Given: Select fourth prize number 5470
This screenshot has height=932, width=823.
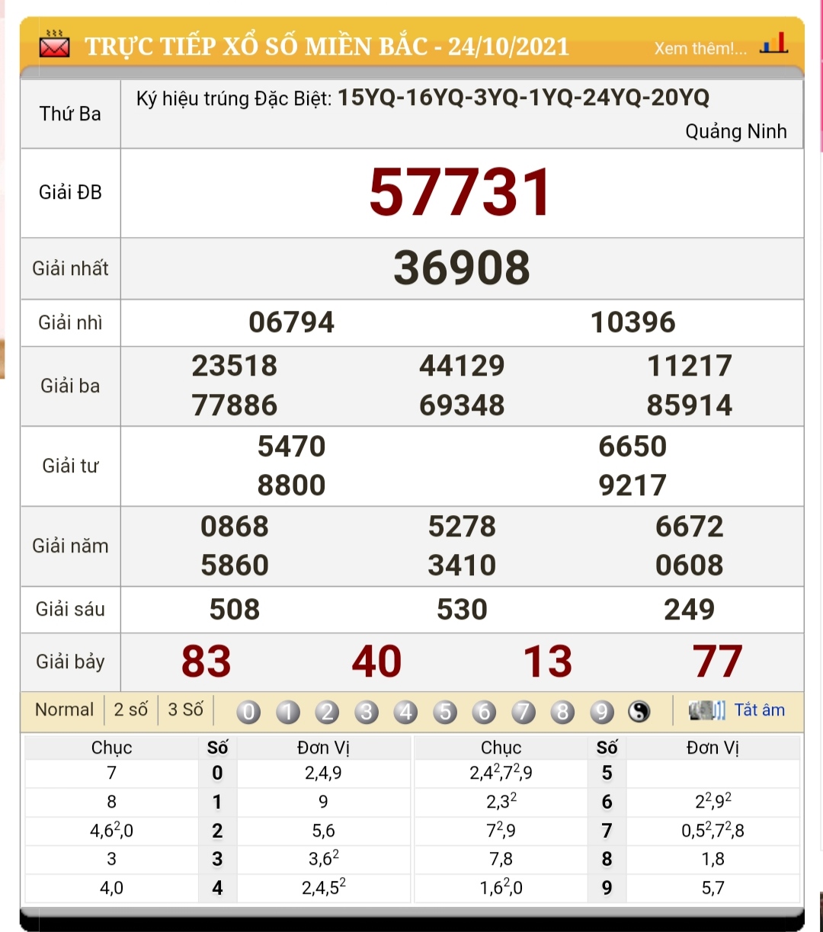Looking at the screenshot, I should tap(291, 447).
